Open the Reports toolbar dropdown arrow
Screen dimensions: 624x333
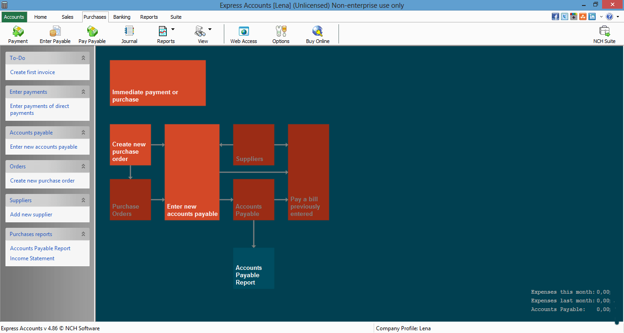click(173, 29)
